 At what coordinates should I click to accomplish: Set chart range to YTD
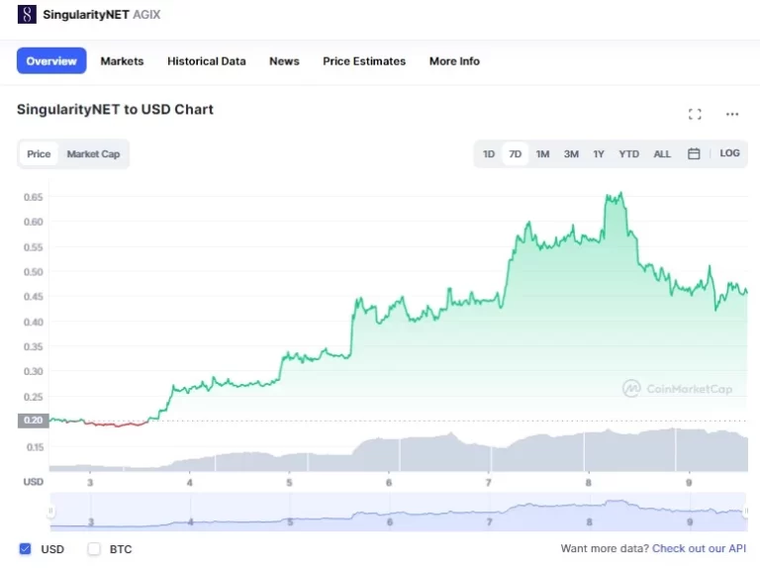tap(628, 154)
